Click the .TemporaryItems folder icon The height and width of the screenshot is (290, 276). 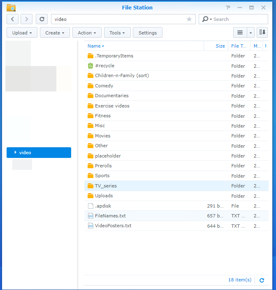tap(90, 56)
